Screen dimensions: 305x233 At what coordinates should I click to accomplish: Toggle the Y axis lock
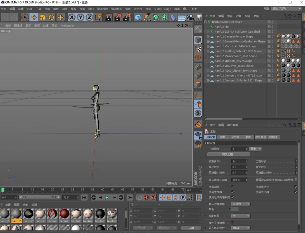pos(81,17)
